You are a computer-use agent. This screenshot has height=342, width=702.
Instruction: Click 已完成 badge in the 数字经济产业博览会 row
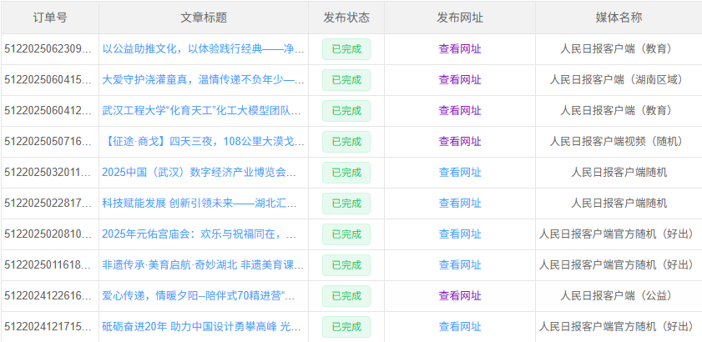(346, 173)
